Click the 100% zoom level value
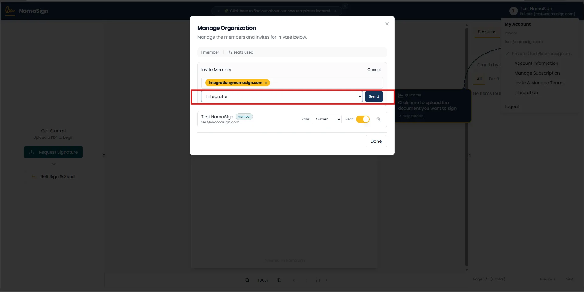The image size is (584, 292). pos(263,280)
